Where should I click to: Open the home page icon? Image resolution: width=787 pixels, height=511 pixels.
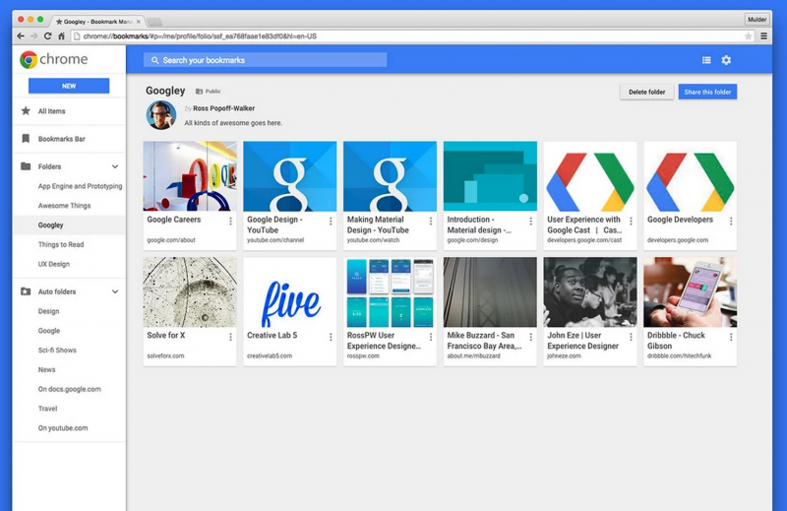[x=61, y=36]
